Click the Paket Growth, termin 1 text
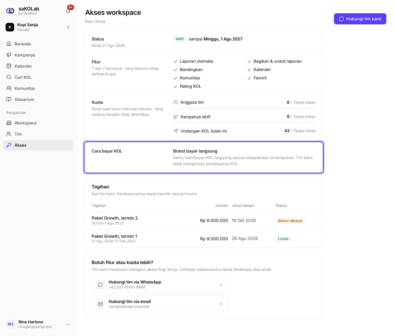395x336 pixels. 114,236
